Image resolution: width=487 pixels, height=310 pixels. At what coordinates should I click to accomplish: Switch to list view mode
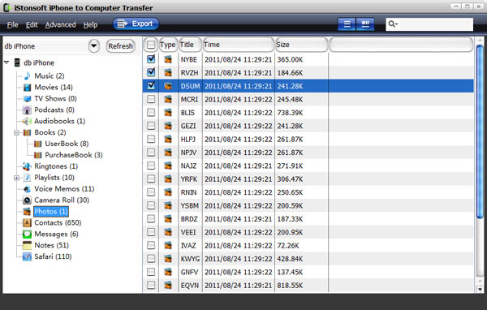[347, 24]
